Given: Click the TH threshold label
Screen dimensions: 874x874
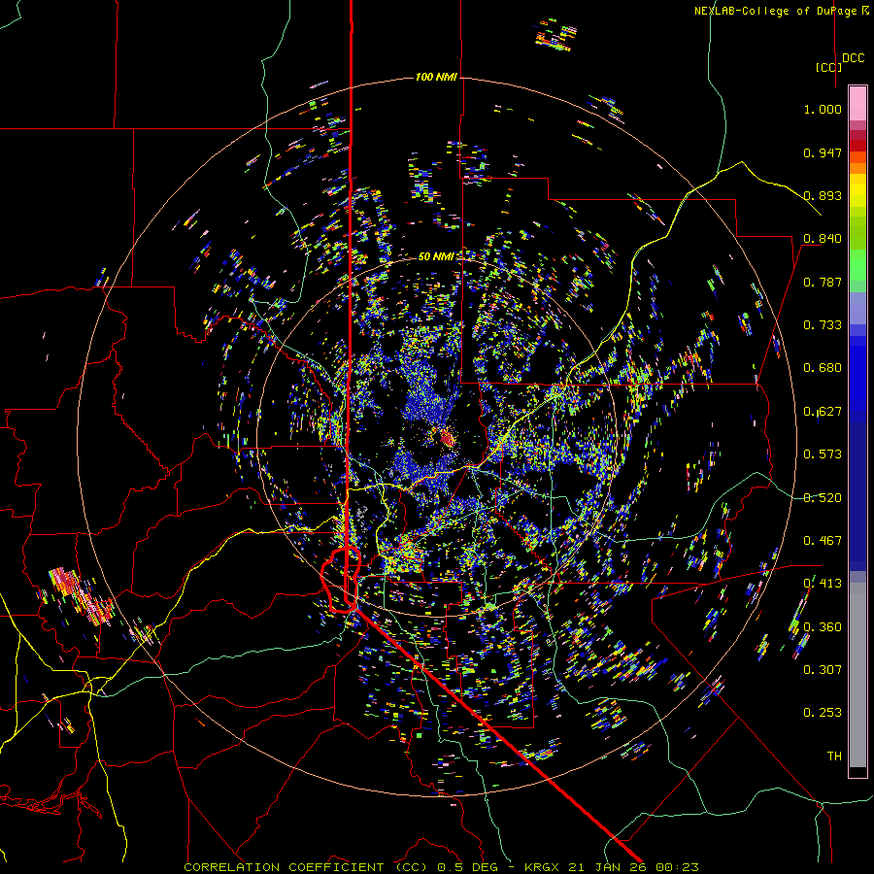Looking at the screenshot, I should [834, 756].
